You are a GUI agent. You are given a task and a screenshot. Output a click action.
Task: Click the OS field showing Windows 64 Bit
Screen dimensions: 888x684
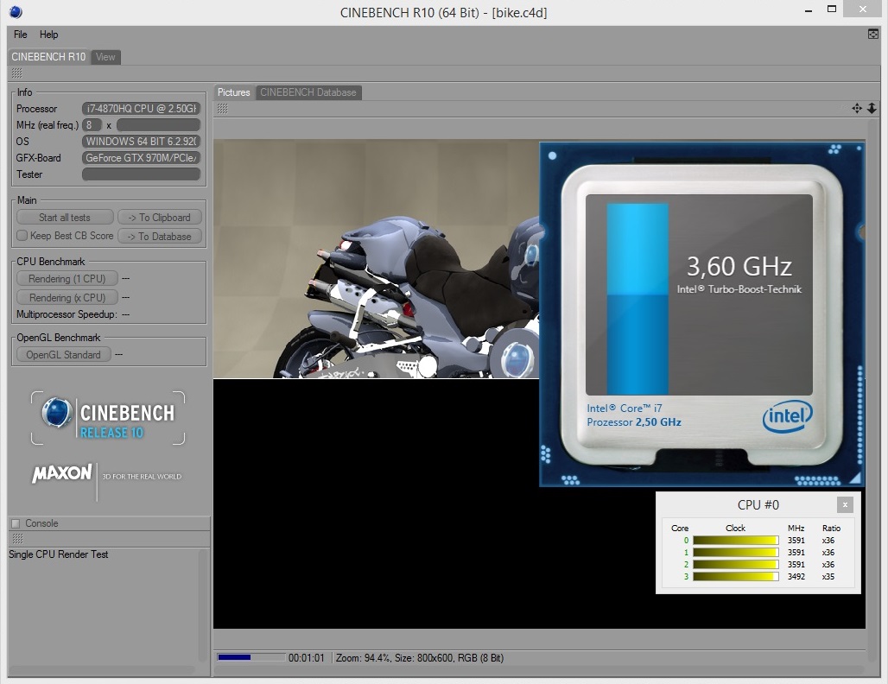141,142
